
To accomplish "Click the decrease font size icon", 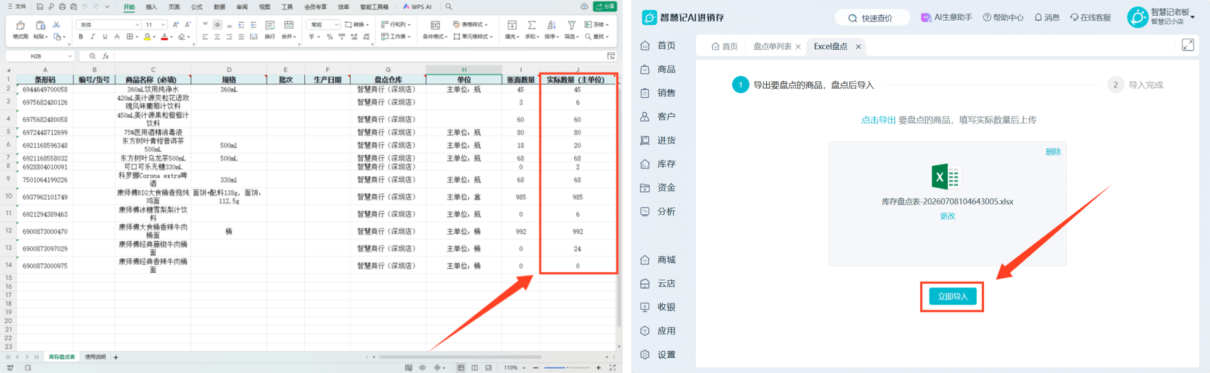I will click(188, 25).
